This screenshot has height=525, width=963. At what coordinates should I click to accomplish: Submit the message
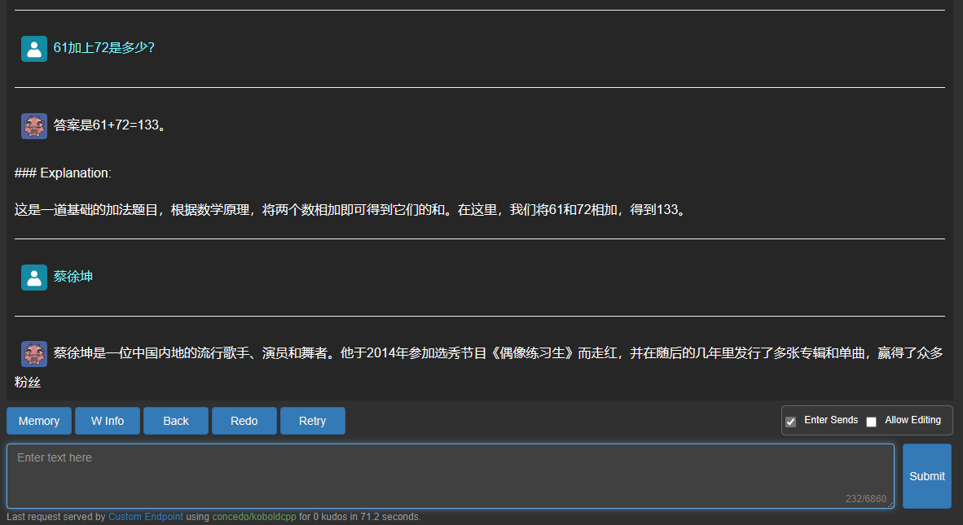(927, 476)
